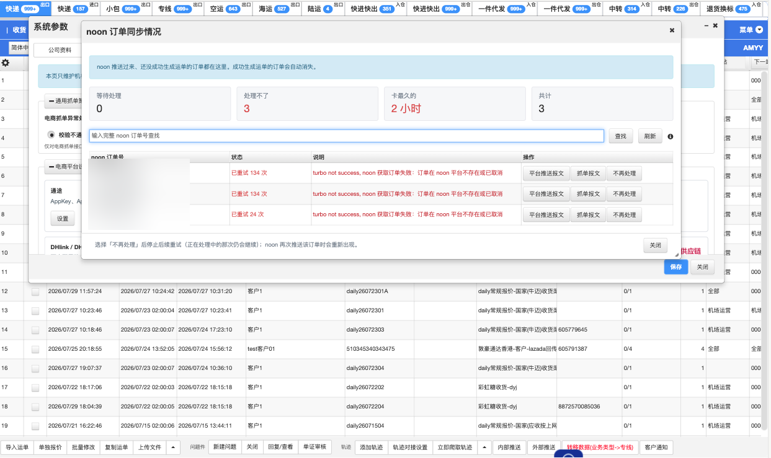The image size is (771, 458).
Task: Click the 内部推送 button
Action: click(x=509, y=447)
